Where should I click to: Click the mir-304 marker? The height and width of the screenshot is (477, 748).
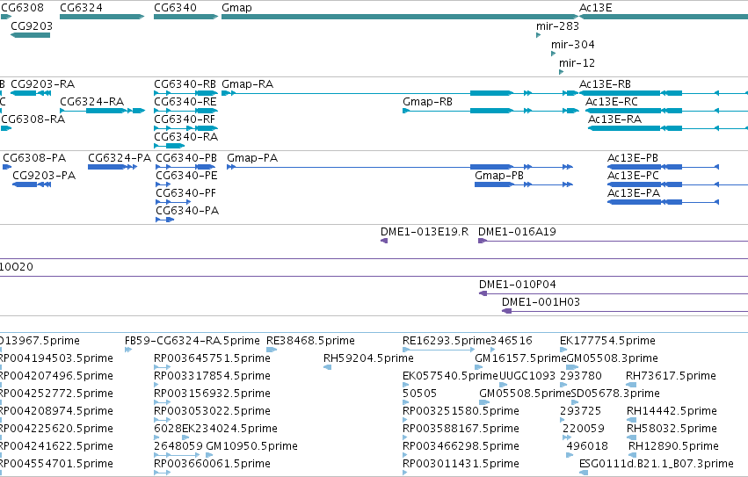coord(554,54)
